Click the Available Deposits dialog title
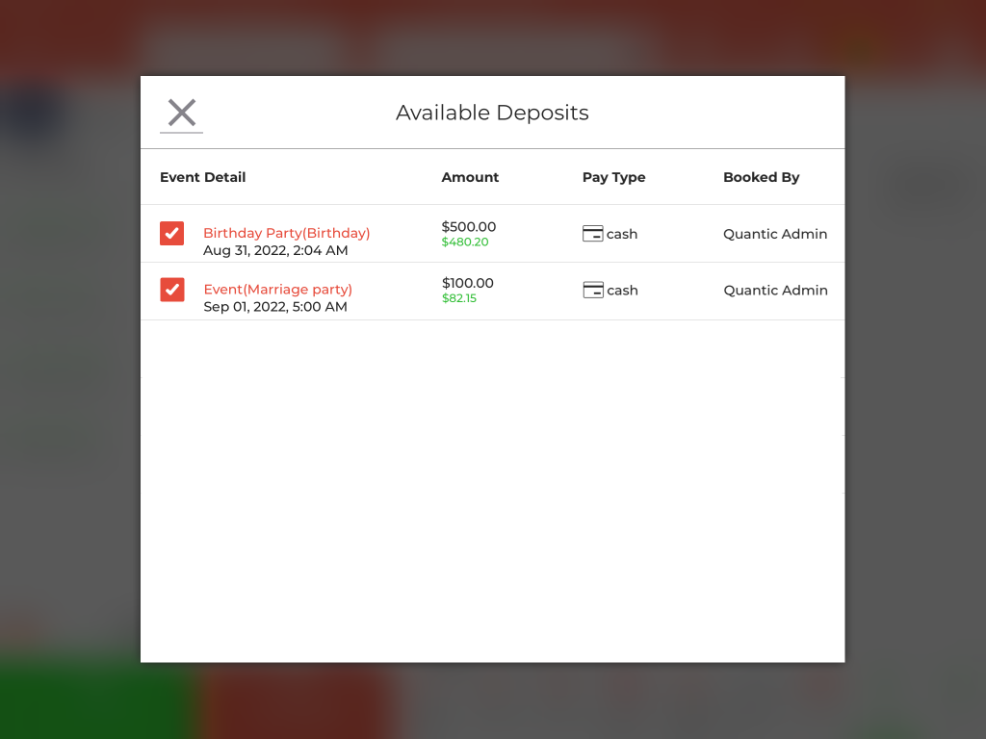986x739 pixels. (492, 113)
